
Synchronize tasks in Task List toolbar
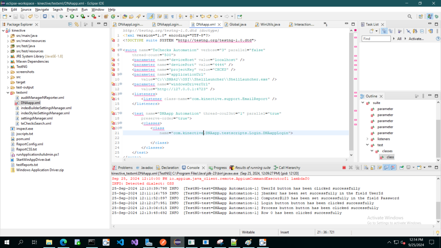pos(430,31)
